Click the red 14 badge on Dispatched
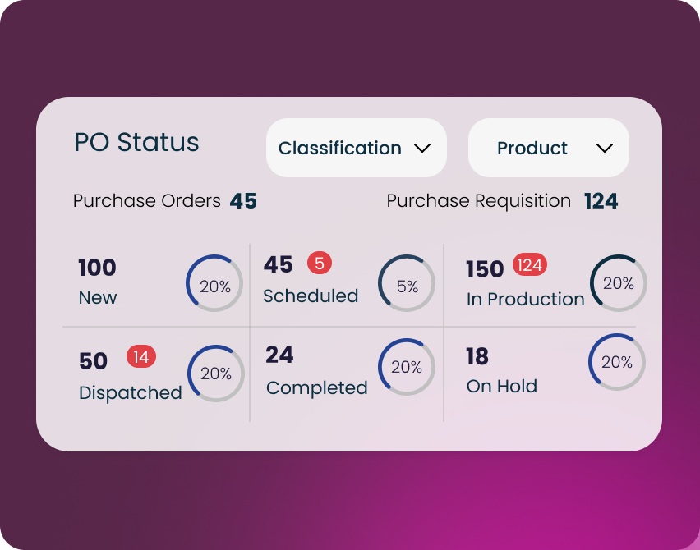Viewport: 700px width, 550px height. (x=140, y=356)
